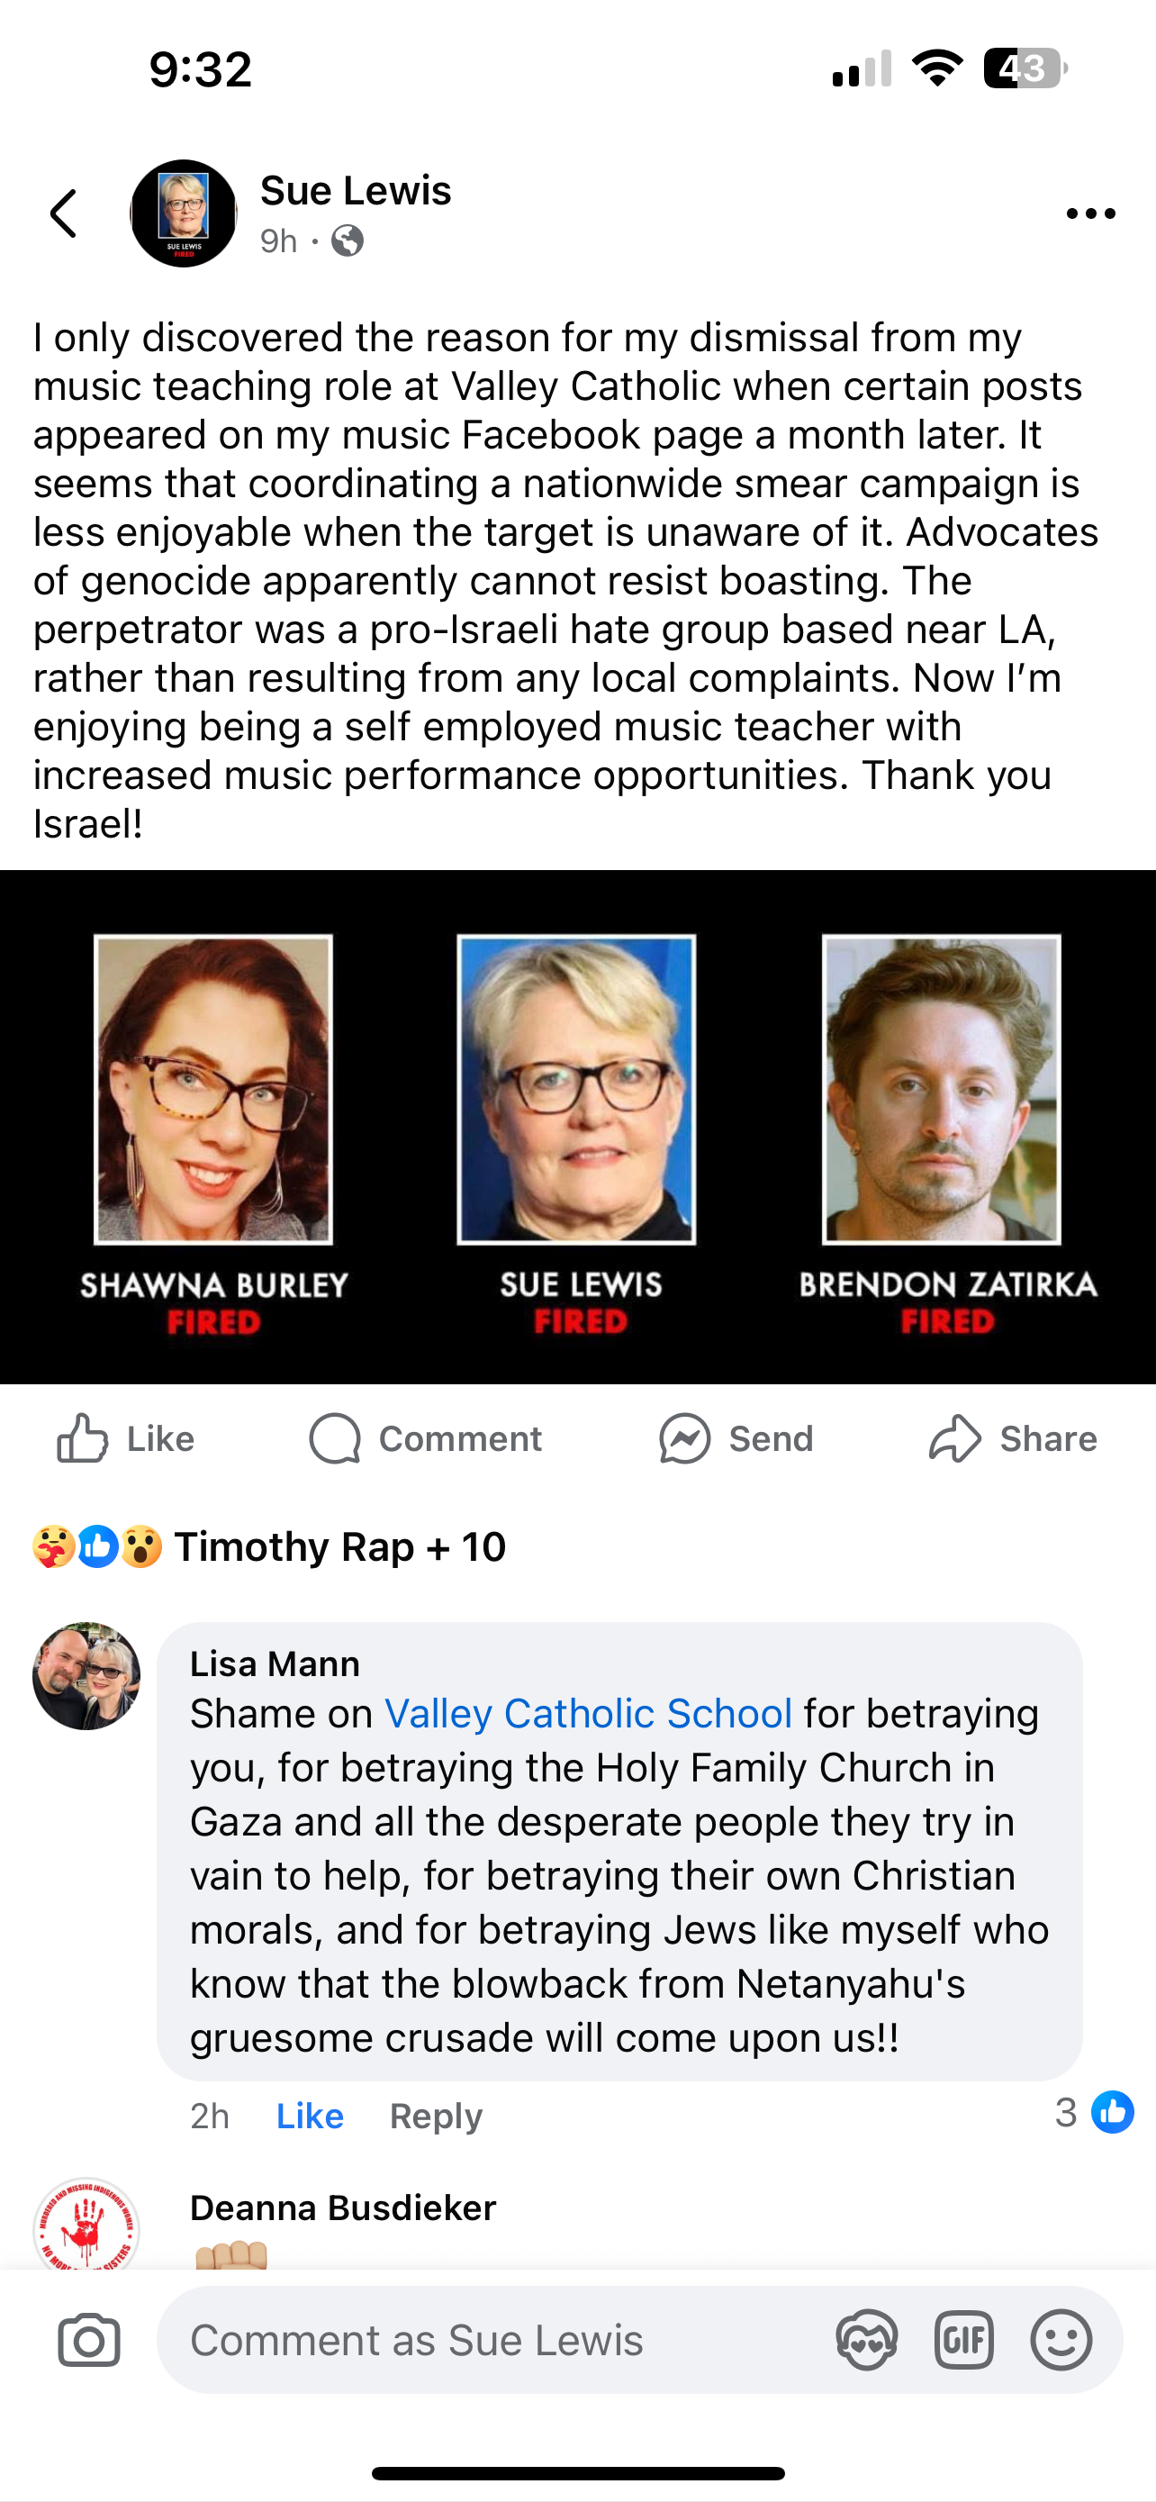Tap the back arrow icon

[x=64, y=213]
